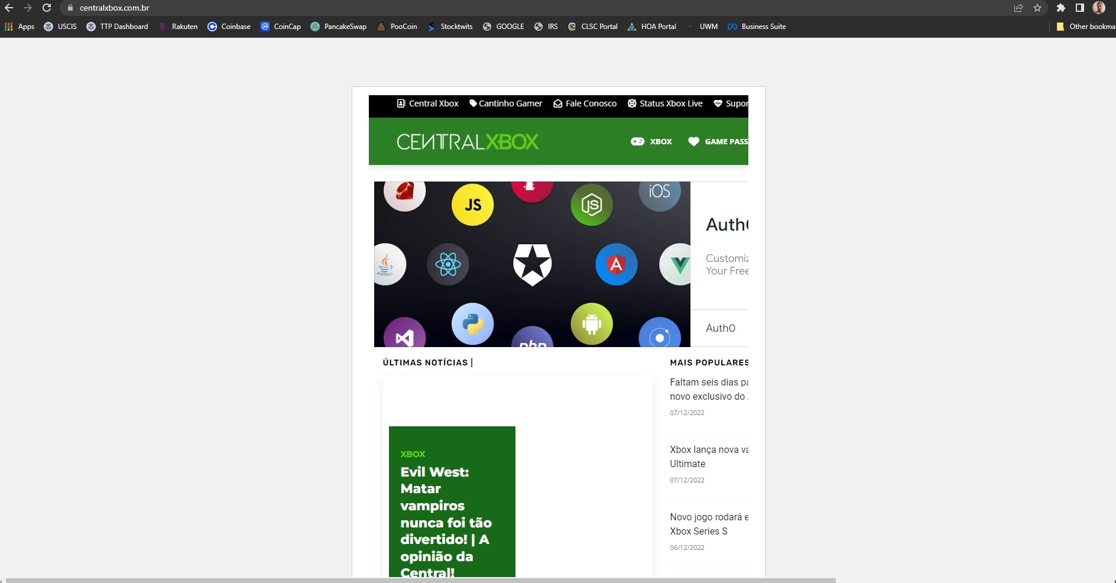This screenshot has width=1116, height=583.
Task: Go back with the browser back arrow
Action: coord(9,8)
